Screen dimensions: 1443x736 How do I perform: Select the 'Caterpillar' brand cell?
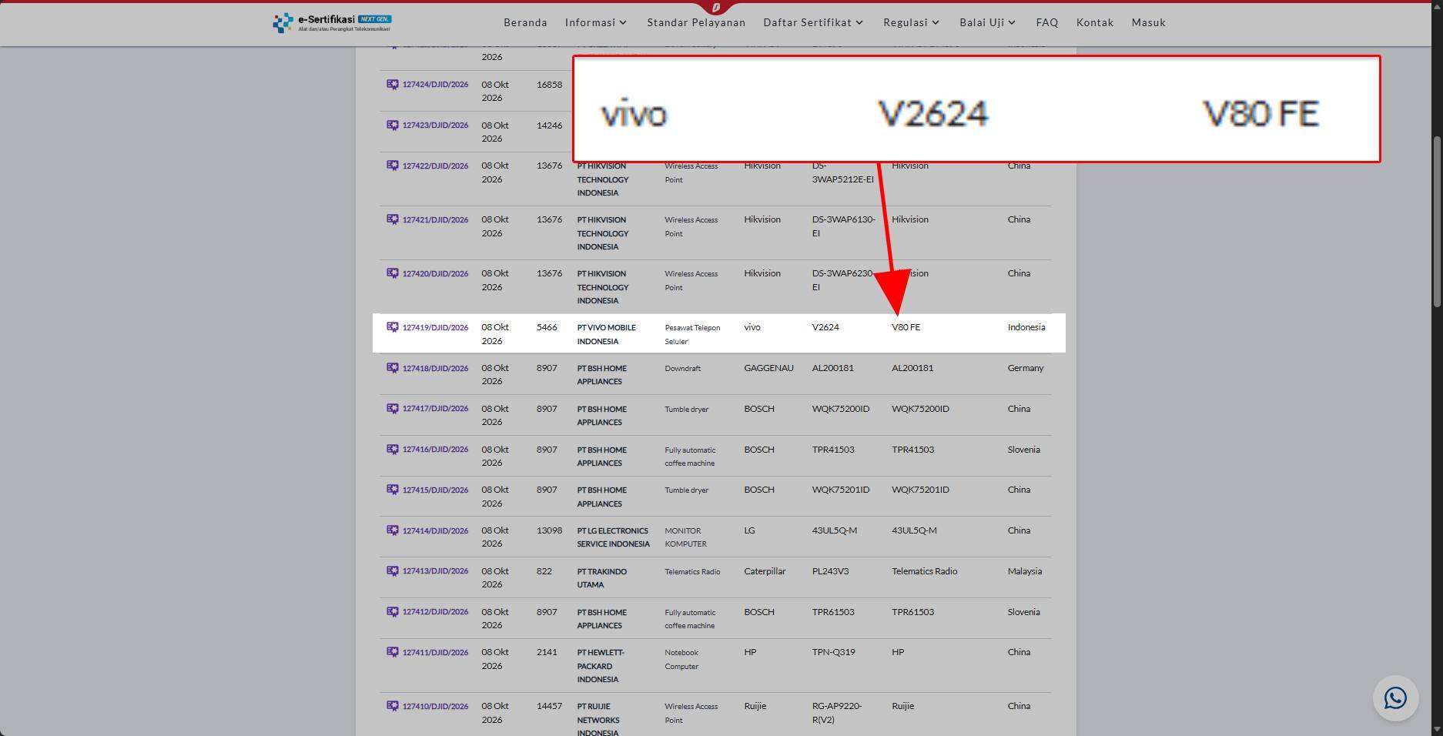tap(765, 571)
